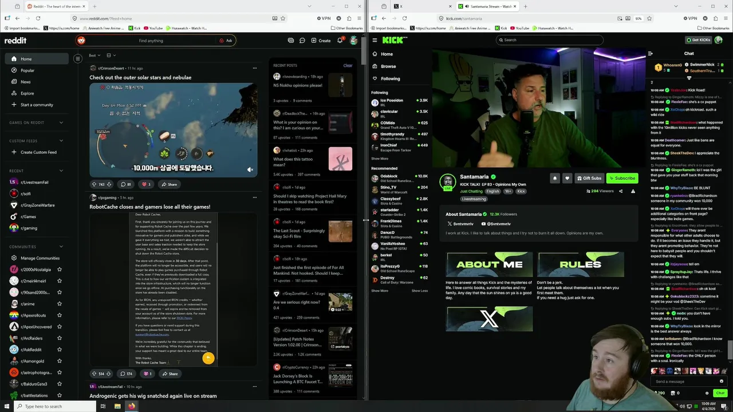Click Gift Subs button
Viewport: 733px width, 412px height.
coord(589,179)
